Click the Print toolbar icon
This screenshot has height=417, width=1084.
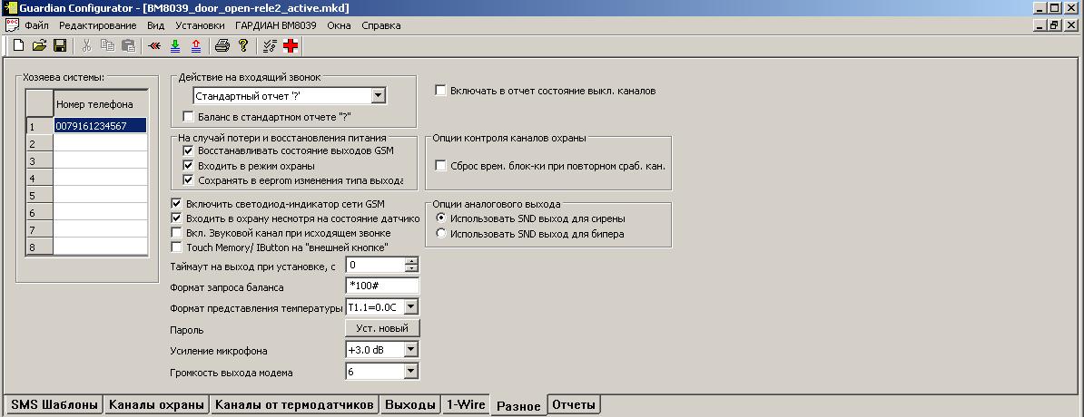coord(222,45)
